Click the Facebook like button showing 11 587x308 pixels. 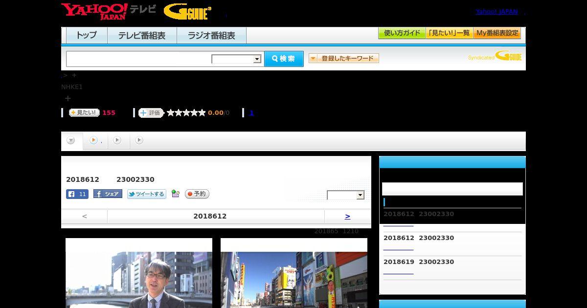tap(77, 194)
